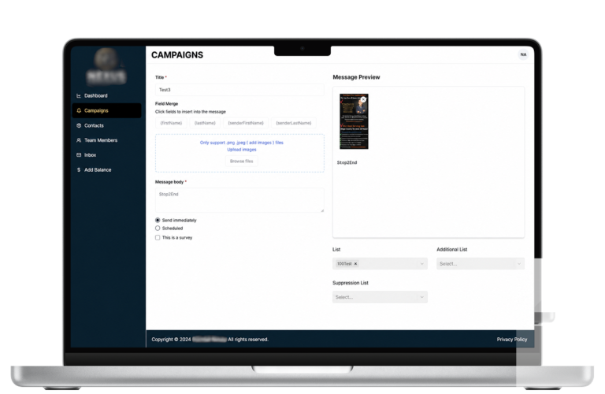605x394 pixels.
Task: Open the NA user avatar
Action: 523,54
